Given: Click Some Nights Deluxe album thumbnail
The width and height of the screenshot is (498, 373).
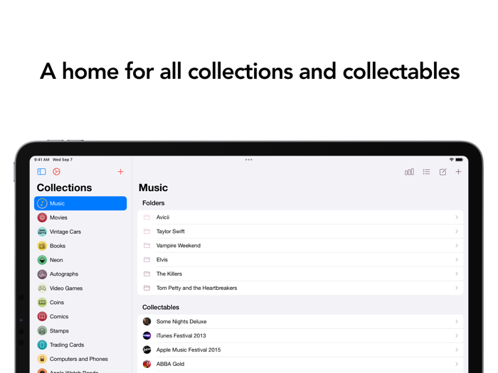Looking at the screenshot, I should pyautogui.click(x=147, y=322).
